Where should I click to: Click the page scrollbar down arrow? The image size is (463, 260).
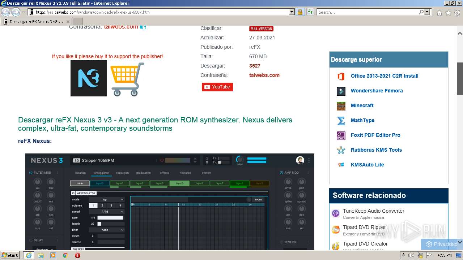[x=460, y=242]
